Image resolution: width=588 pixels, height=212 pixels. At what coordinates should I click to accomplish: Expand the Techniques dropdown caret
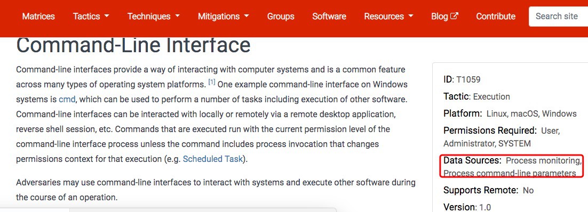click(177, 17)
